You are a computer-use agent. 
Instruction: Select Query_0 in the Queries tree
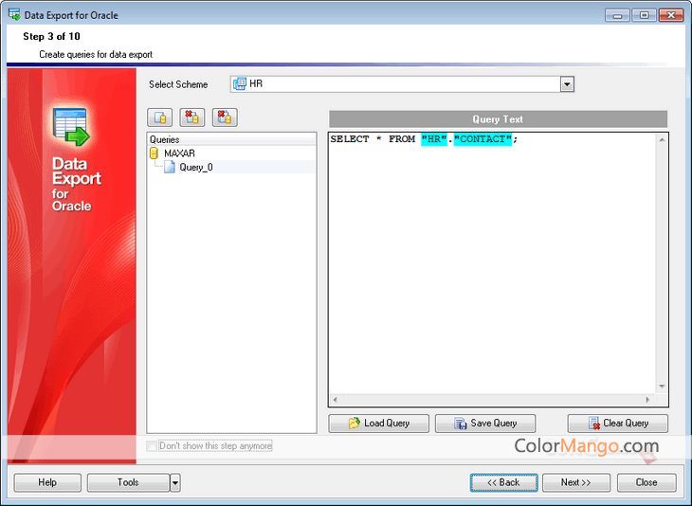point(196,167)
